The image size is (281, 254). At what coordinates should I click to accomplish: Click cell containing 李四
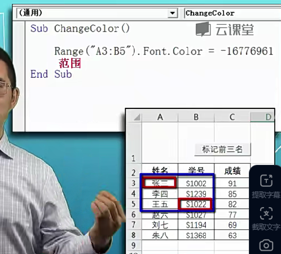(160, 194)
